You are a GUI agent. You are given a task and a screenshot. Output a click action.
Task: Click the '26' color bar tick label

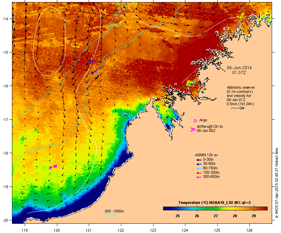click(x=197, y=216)
